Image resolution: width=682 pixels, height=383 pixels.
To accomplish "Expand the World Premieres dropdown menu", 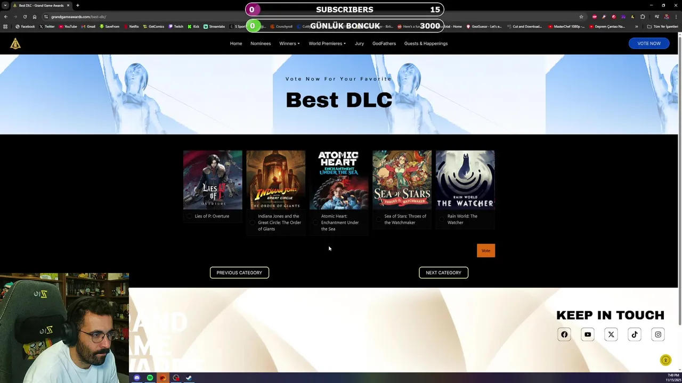I will click(327, 44).
